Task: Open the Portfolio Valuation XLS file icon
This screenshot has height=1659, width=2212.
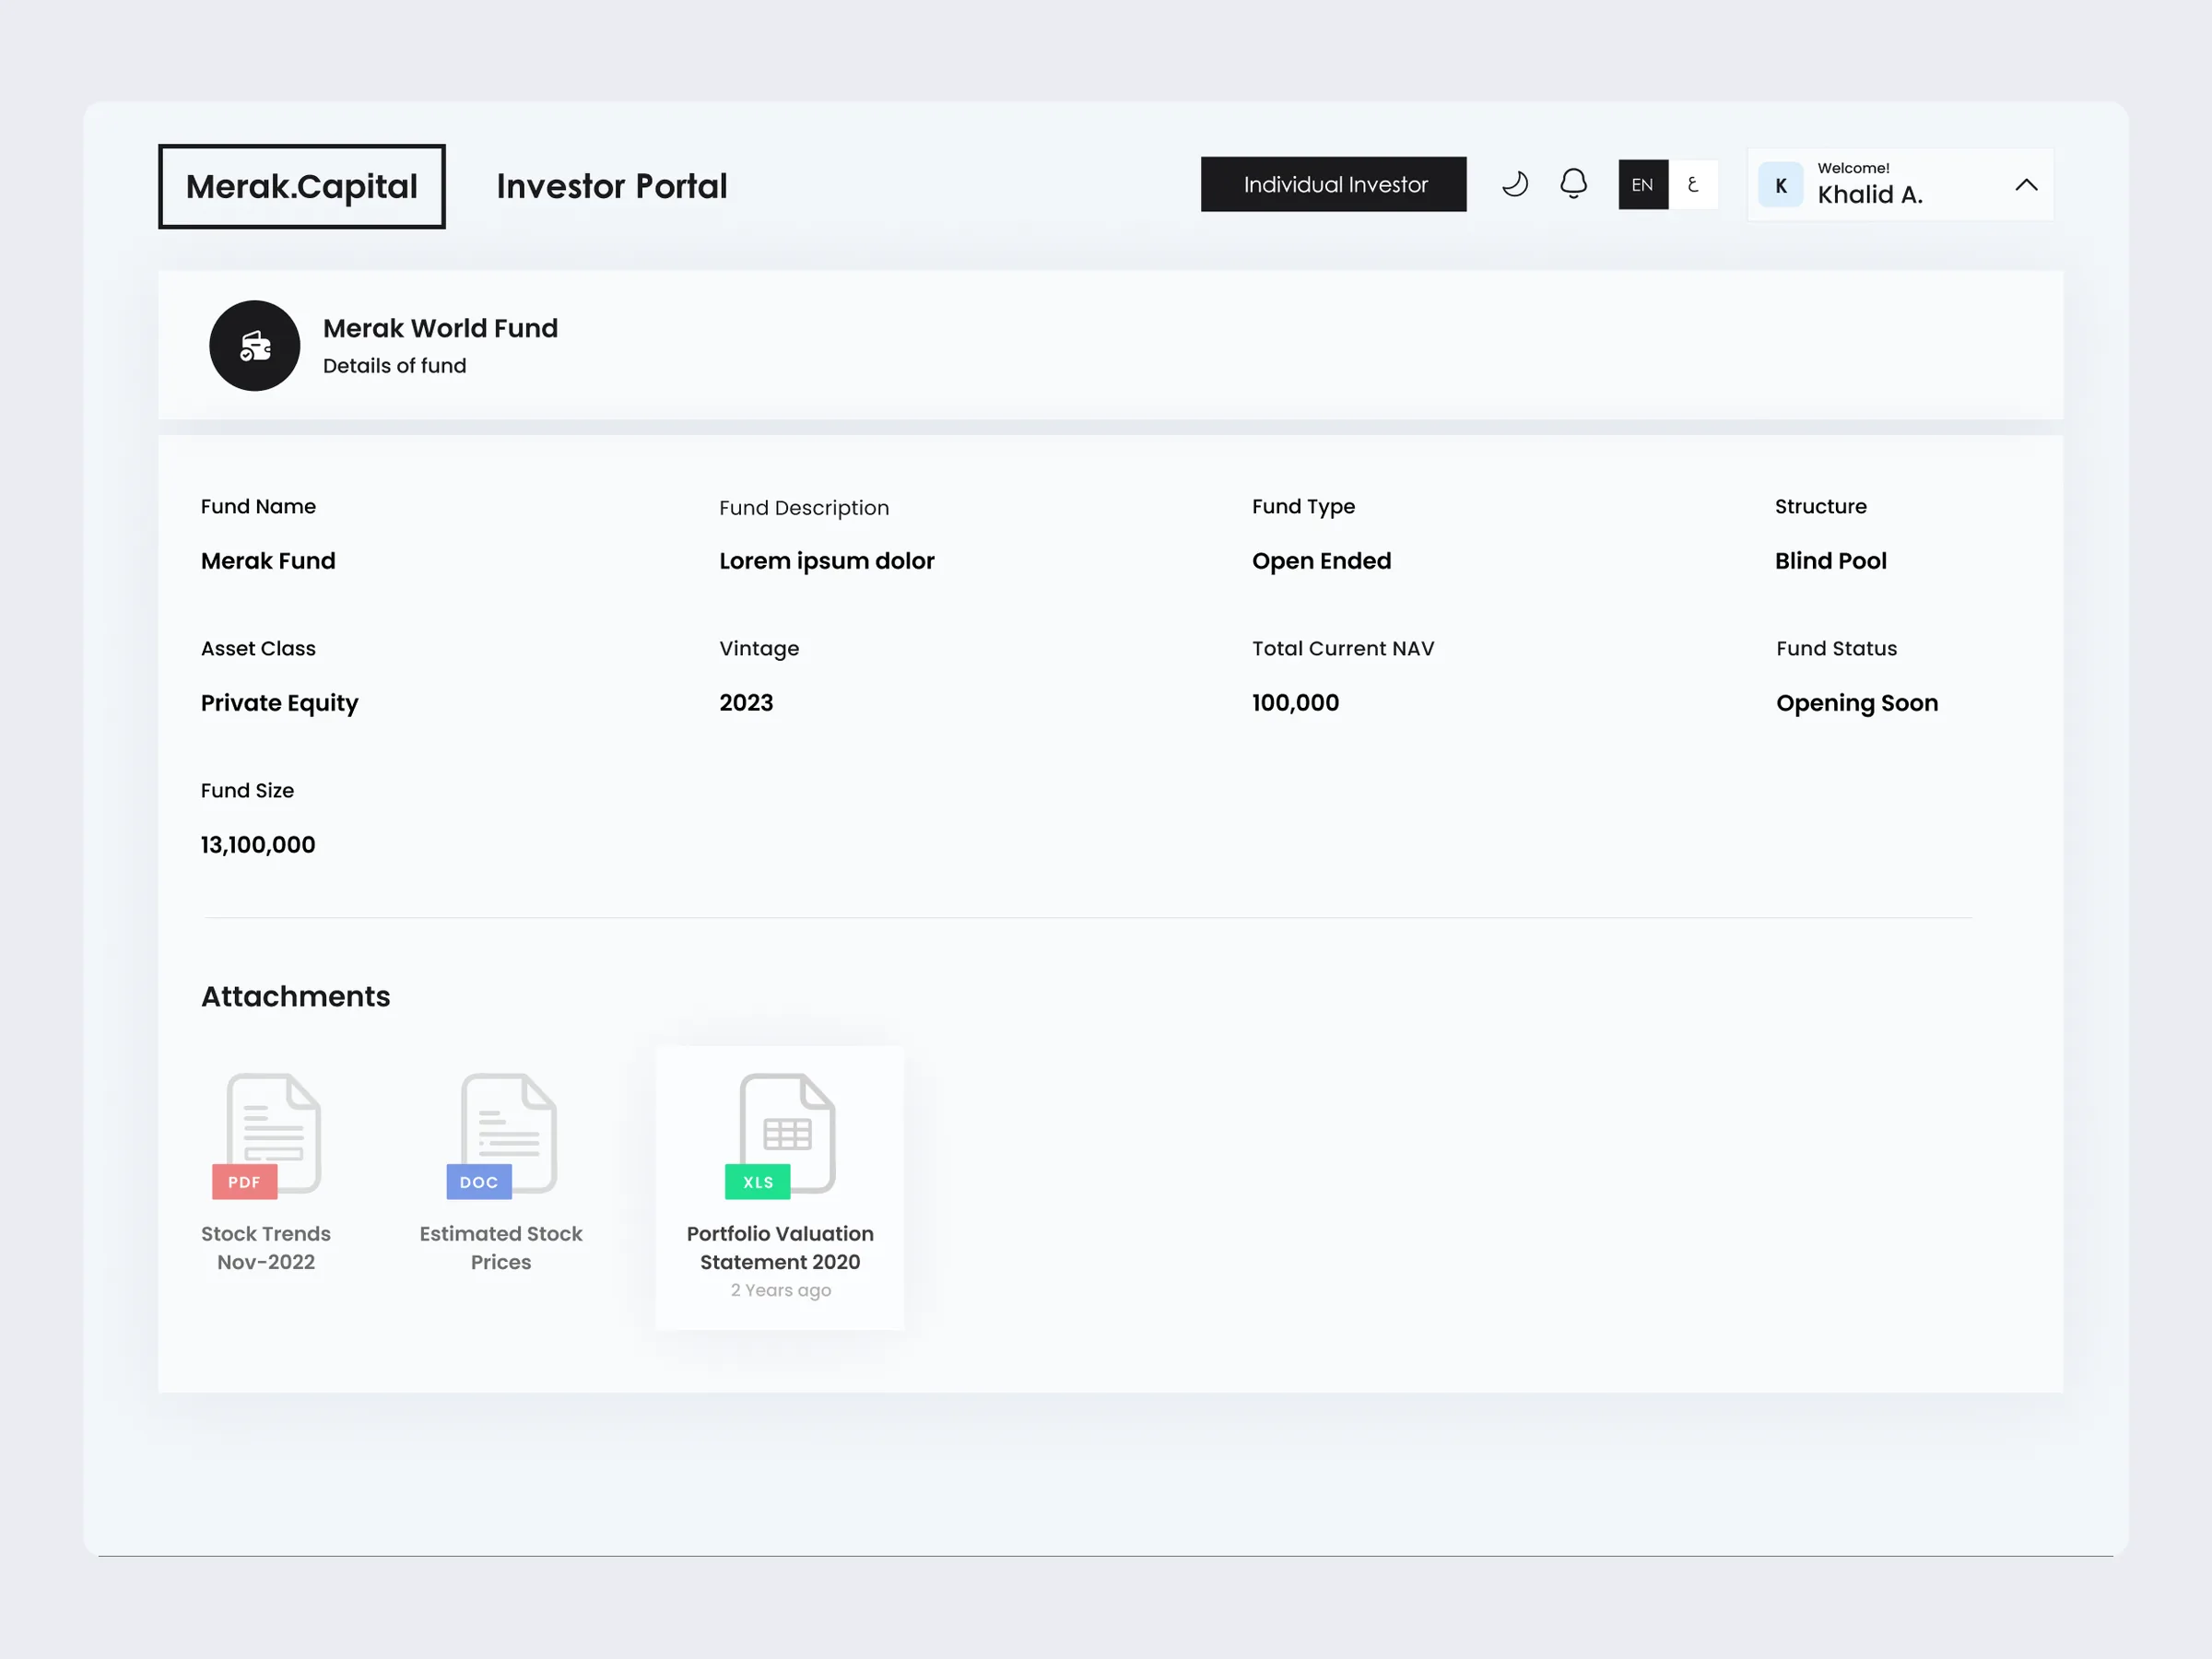Action: [780, 1136]
